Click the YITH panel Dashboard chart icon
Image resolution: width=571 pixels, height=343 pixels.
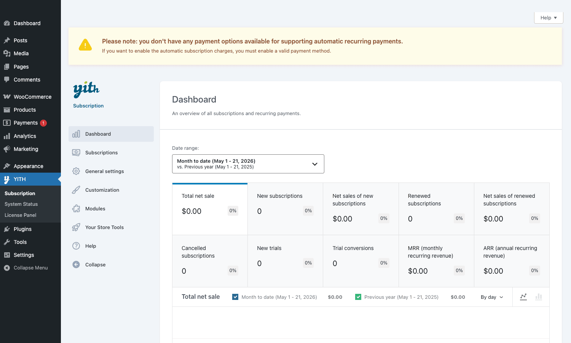(76, 134)
